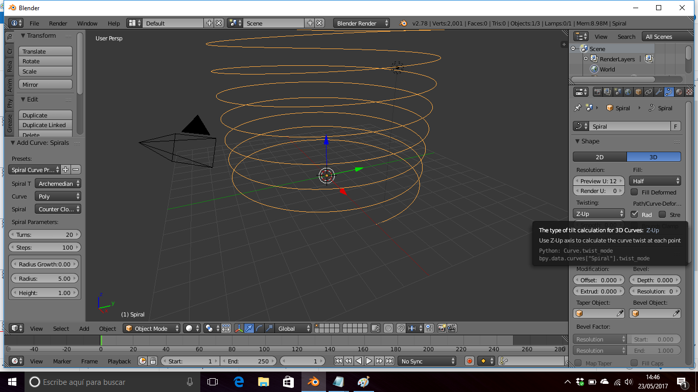Click the Duplicate Linked button
Screen dimensions: 698x392
coord(45,125)
